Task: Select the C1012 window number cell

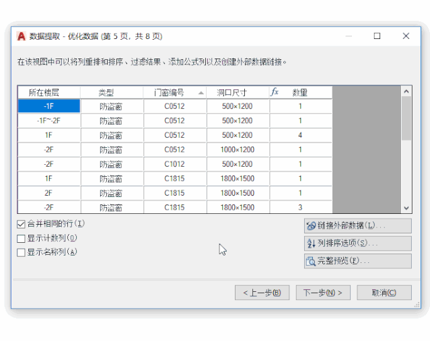Action: (x=175, y=164)
